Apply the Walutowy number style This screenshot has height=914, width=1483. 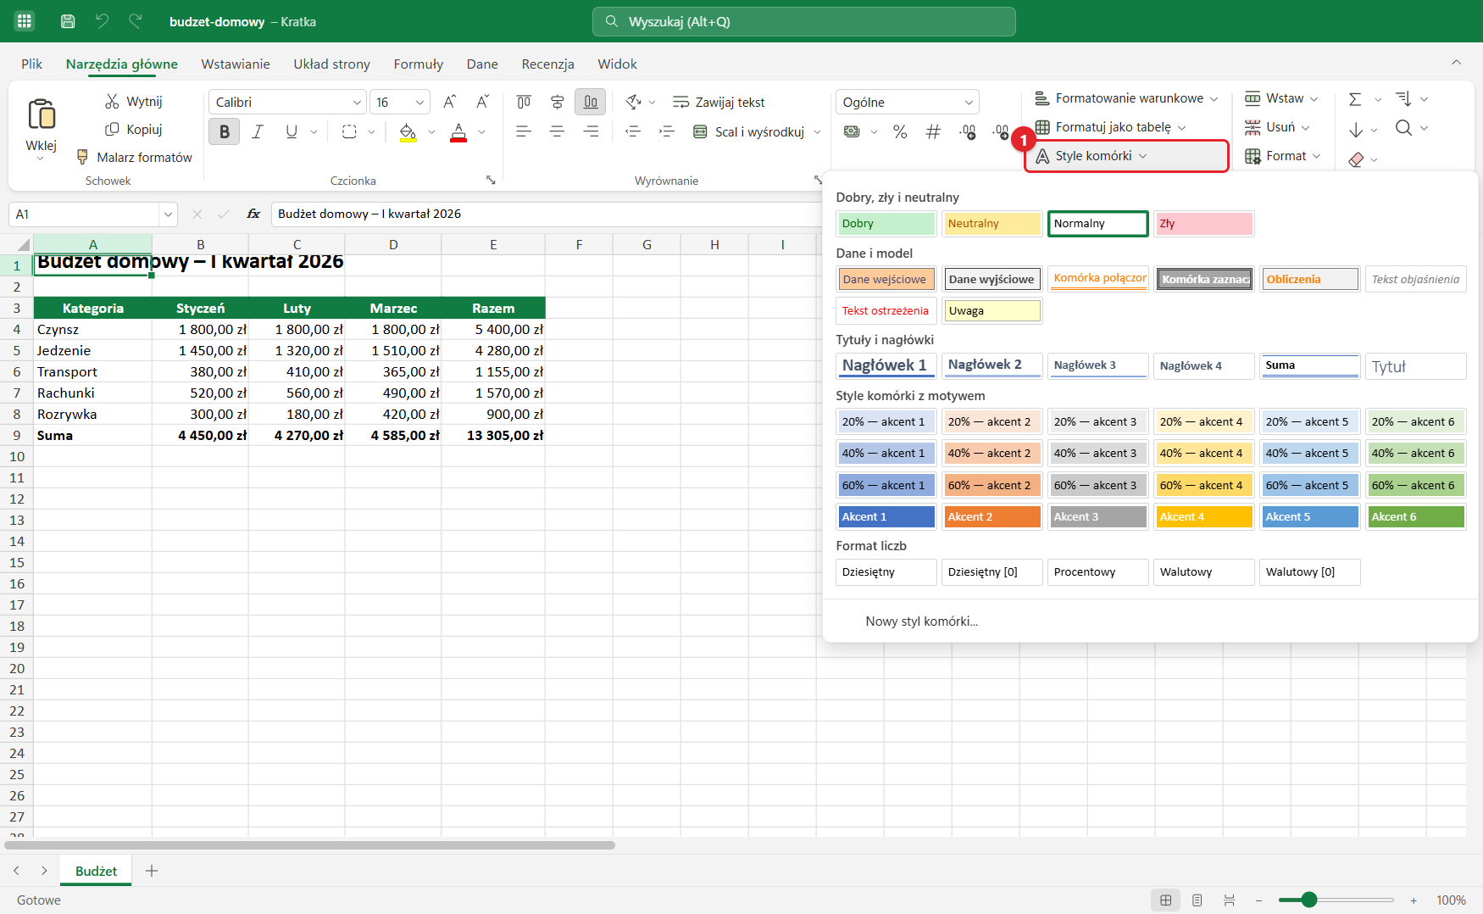(x=1203, y=572)
